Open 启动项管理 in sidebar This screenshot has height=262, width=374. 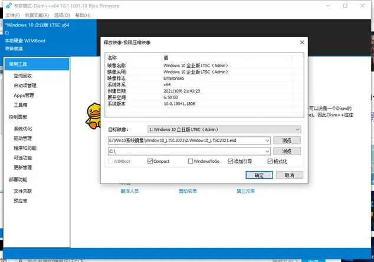[x=25, y=86]
